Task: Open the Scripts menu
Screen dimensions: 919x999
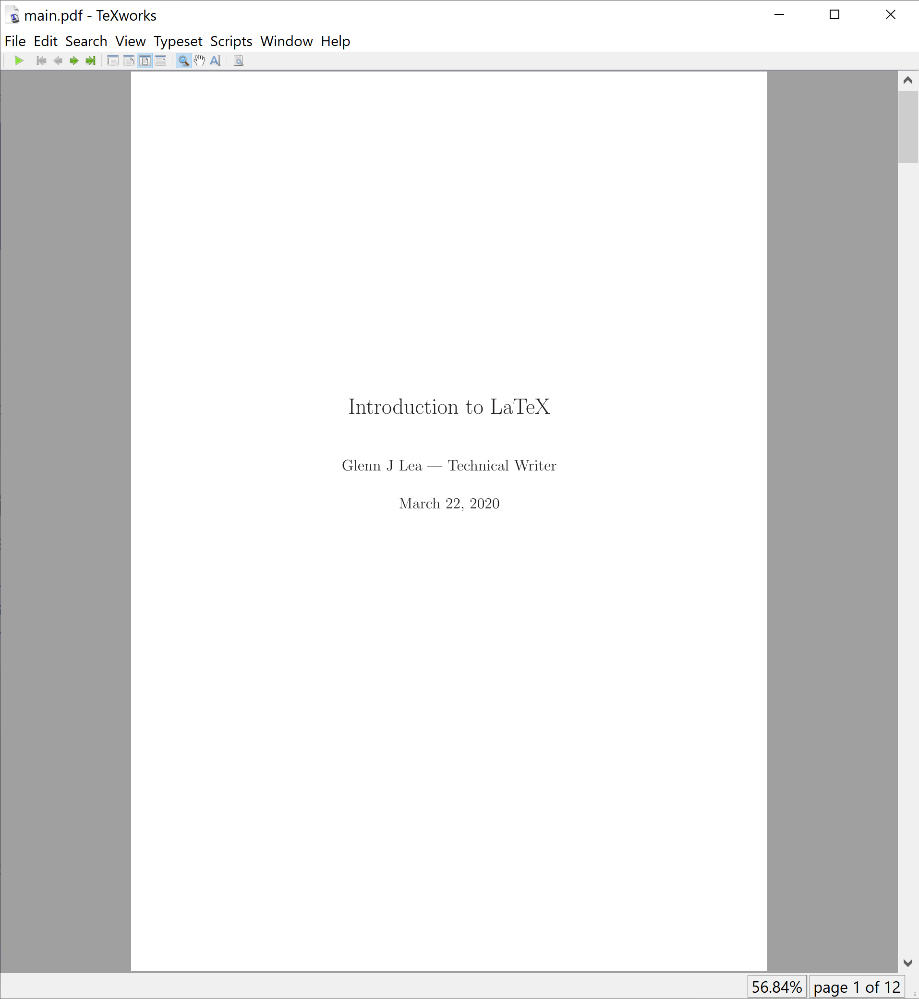Action: pos(231,41)
